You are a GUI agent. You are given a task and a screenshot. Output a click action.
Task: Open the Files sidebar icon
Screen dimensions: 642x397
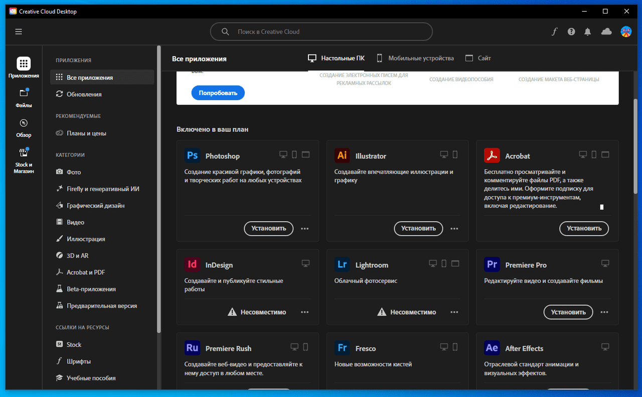tap(24, 98)
